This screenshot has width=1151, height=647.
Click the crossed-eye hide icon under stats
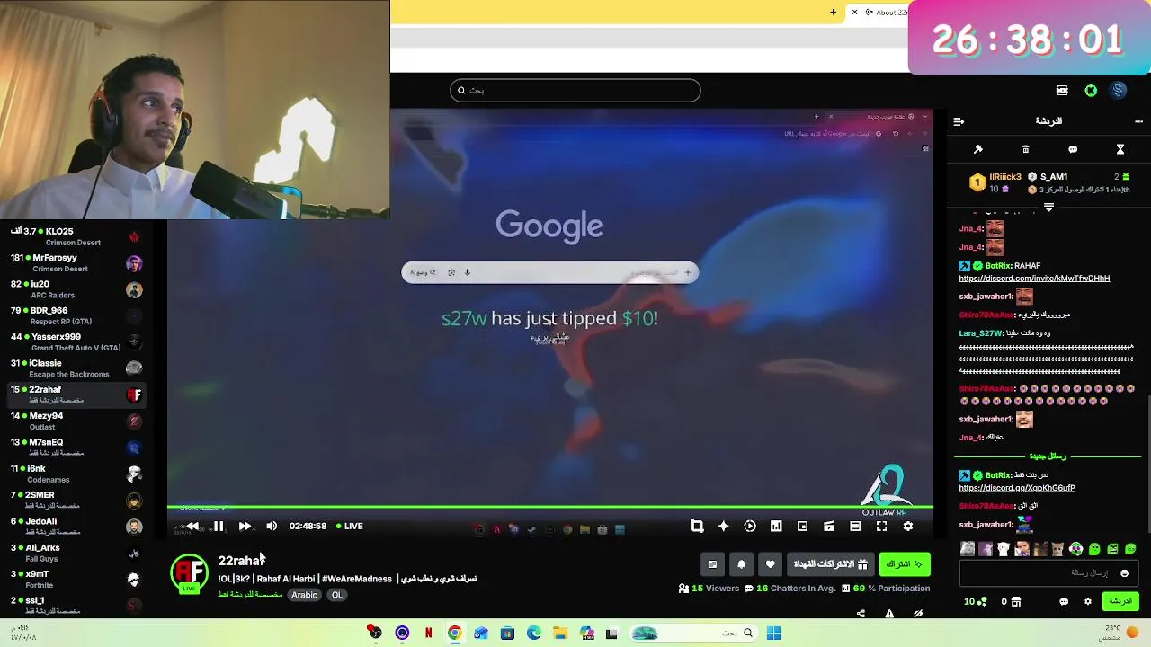point(918,614)
